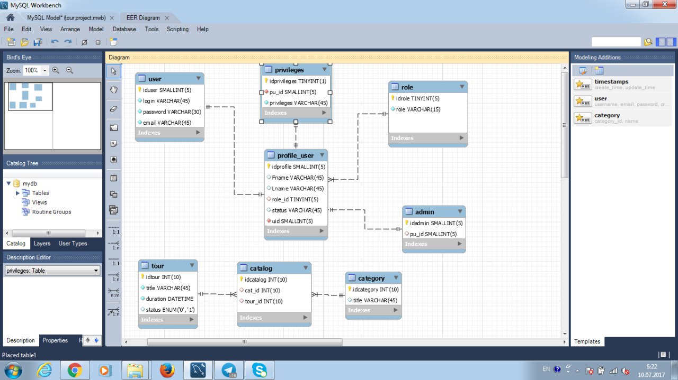The image size is (678, 380).
Task: Click the zoom out magnifier icon
Action: (69, 70)
